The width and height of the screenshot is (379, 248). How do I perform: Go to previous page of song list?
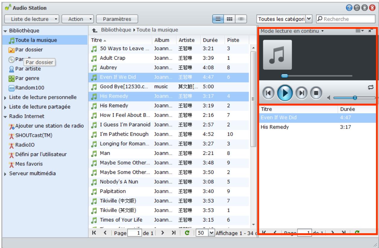[105, 233]
